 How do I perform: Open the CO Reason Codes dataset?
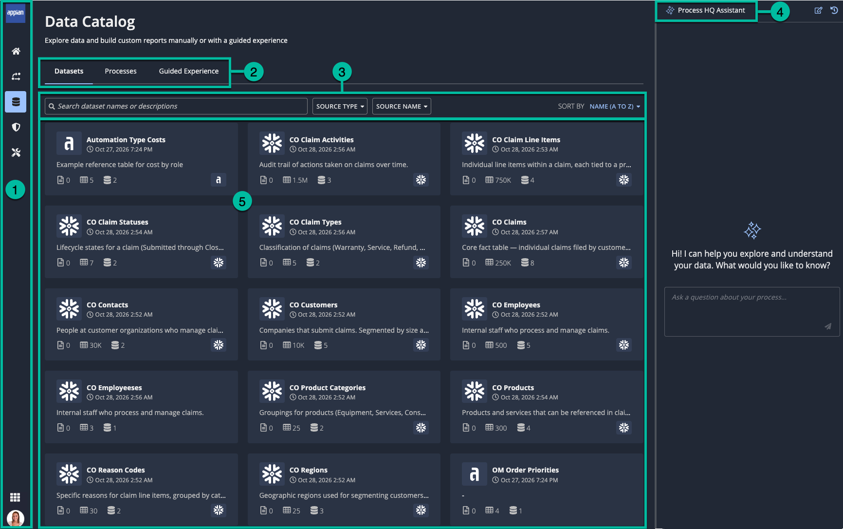click(x=141, y=490)
